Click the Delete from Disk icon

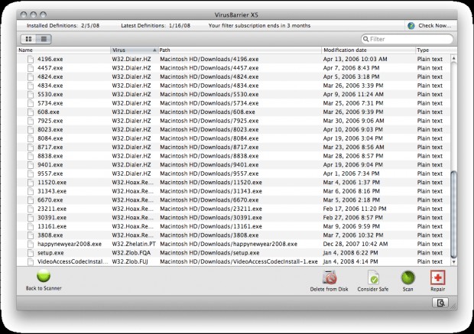[330, 277]
